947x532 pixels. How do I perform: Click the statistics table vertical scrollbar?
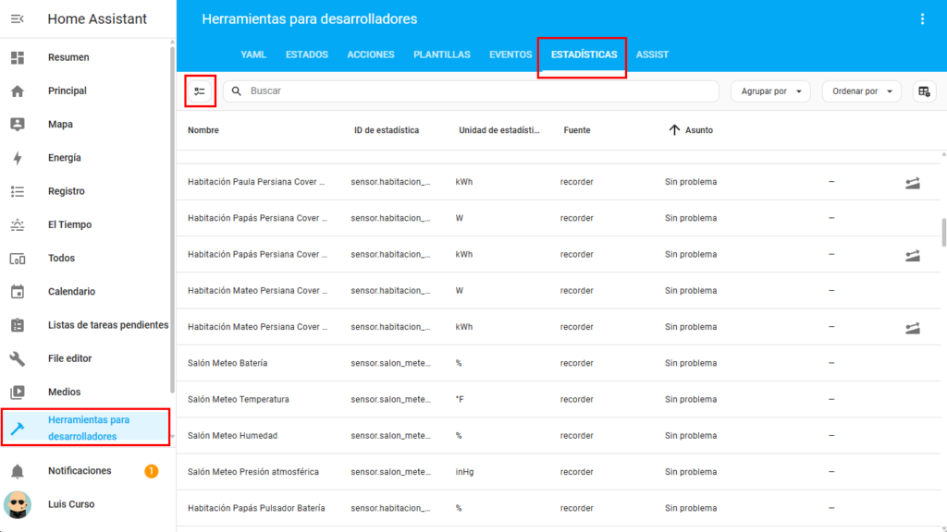943,232
